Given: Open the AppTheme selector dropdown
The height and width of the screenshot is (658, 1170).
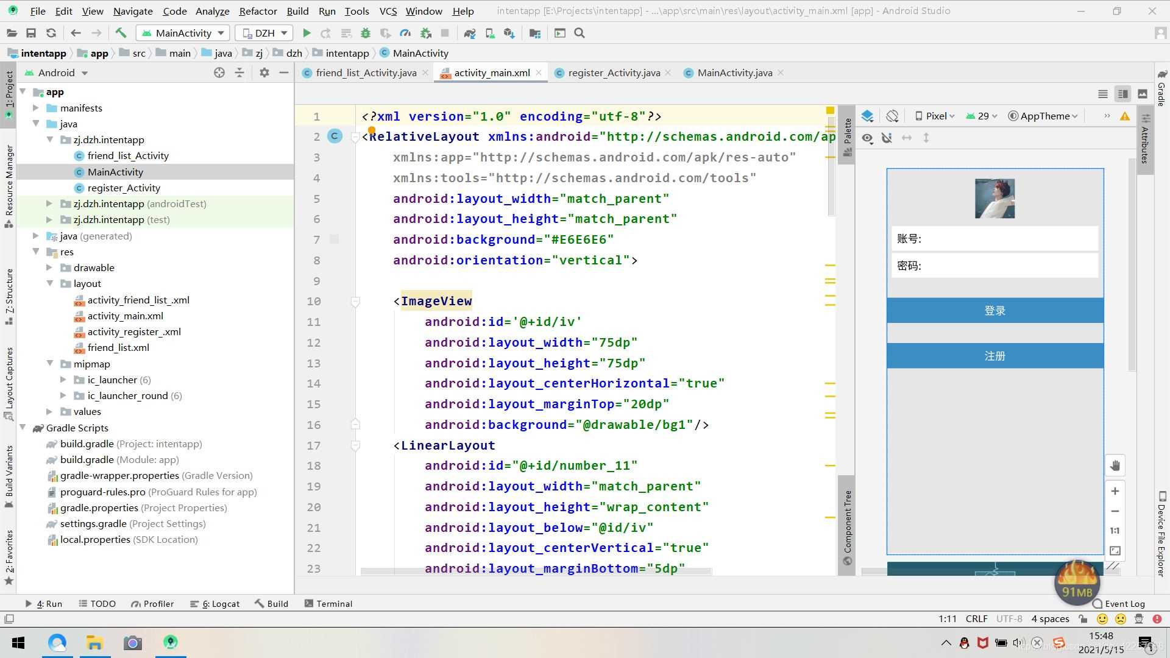Looking at the screenshot, I should click(x=1043, y=116).
